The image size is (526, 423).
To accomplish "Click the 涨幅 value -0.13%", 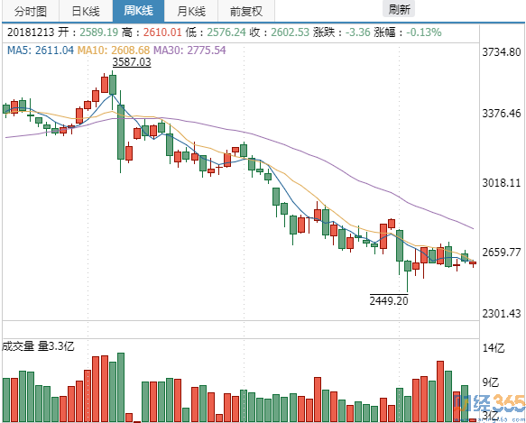I will tap(424, 32).
